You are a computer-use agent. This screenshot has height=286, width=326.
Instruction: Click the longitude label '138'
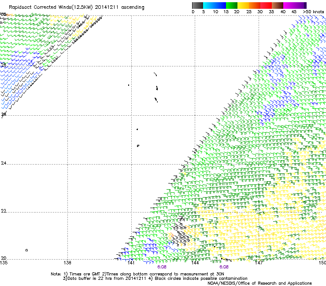click(x=67, y=263)
